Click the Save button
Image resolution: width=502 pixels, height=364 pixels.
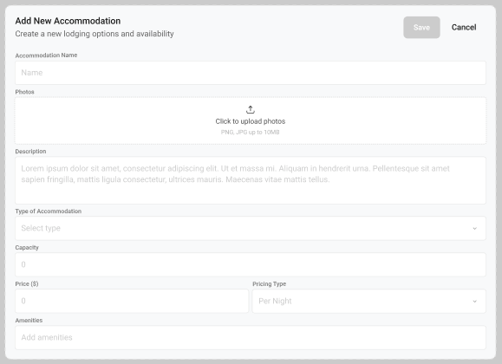[x=421, y=28]
